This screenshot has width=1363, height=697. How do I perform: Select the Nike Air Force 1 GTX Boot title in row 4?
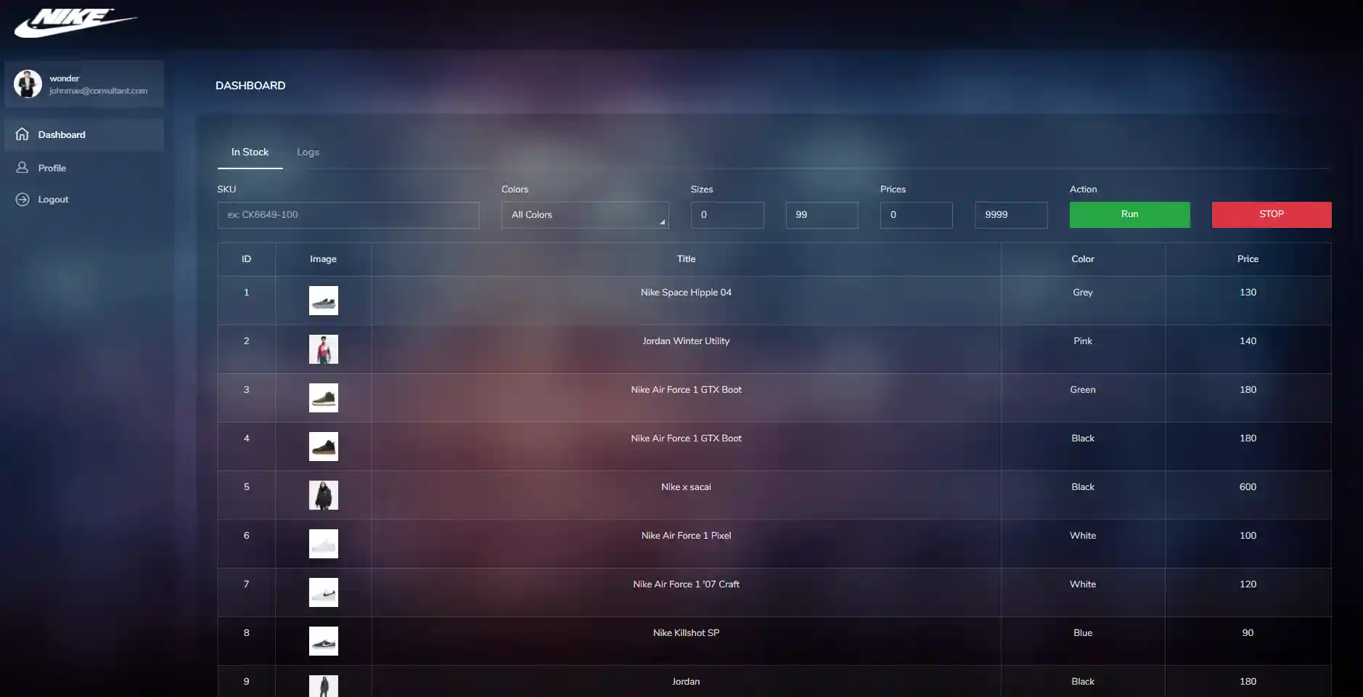(x=687, y=439)
